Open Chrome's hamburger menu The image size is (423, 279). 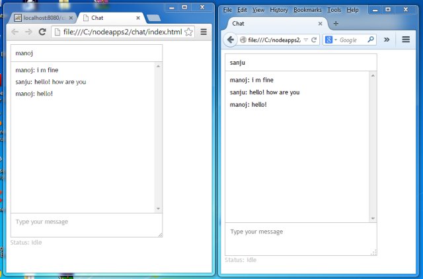[204, 32]
